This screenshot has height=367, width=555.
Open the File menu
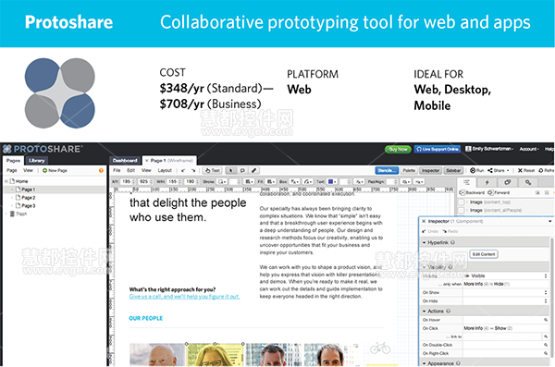click(x=117, y=171)
